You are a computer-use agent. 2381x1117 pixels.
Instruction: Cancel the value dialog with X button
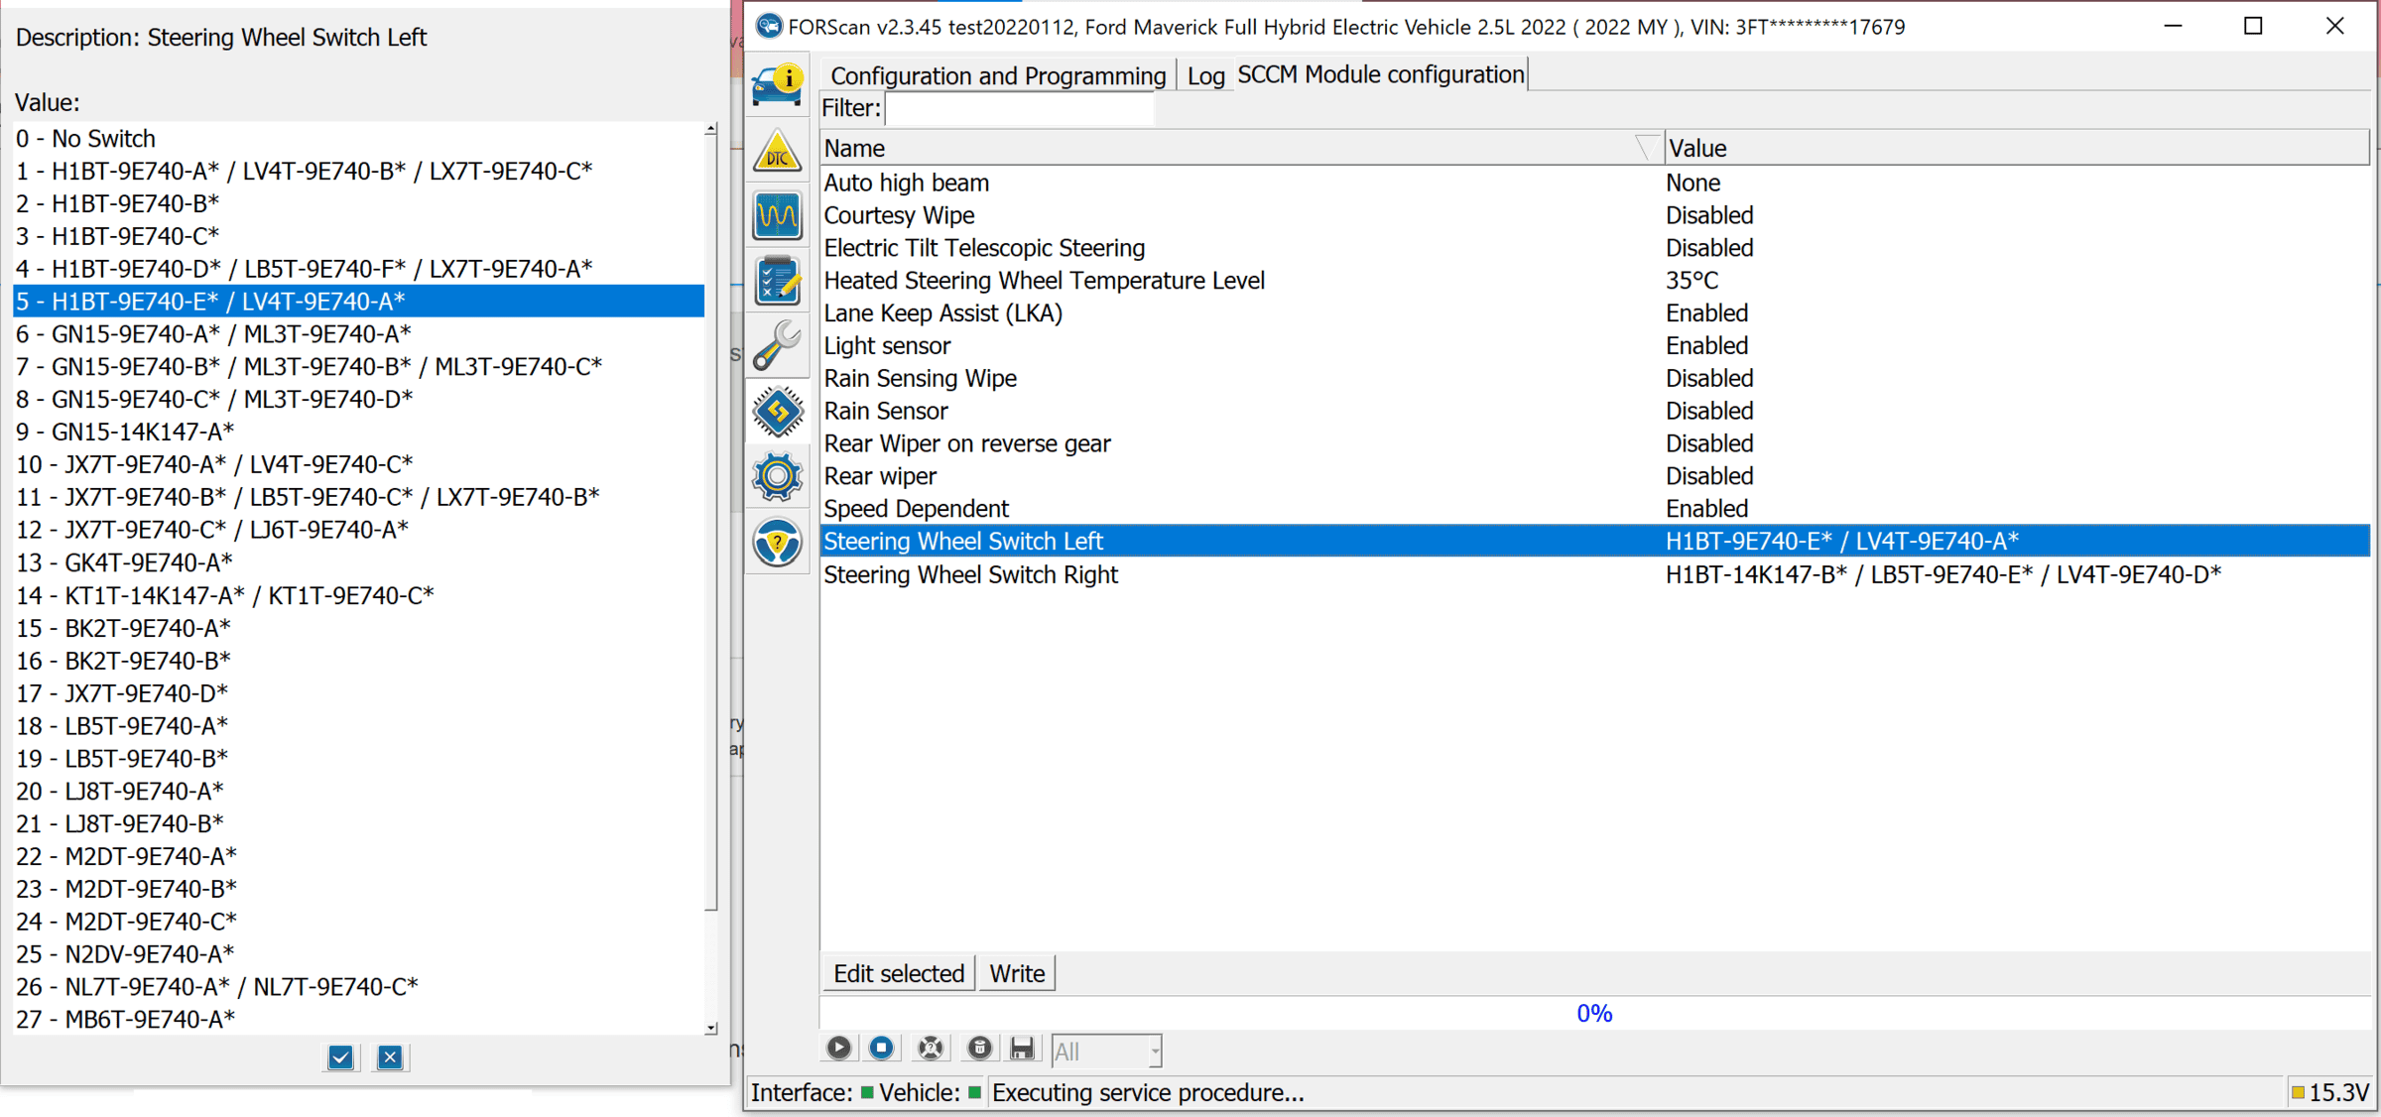point(390,1057)
